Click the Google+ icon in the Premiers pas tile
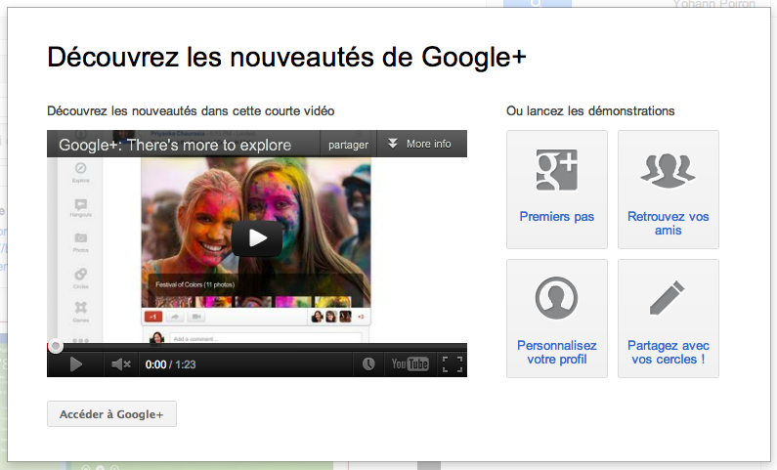 click(557, 170)
